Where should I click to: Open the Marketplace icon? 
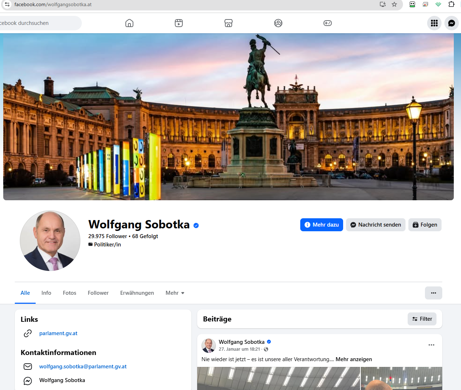pyautogui.click(x=229, y=23)
